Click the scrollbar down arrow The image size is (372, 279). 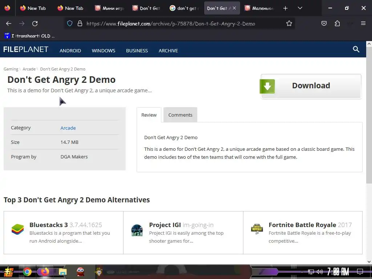369,262
